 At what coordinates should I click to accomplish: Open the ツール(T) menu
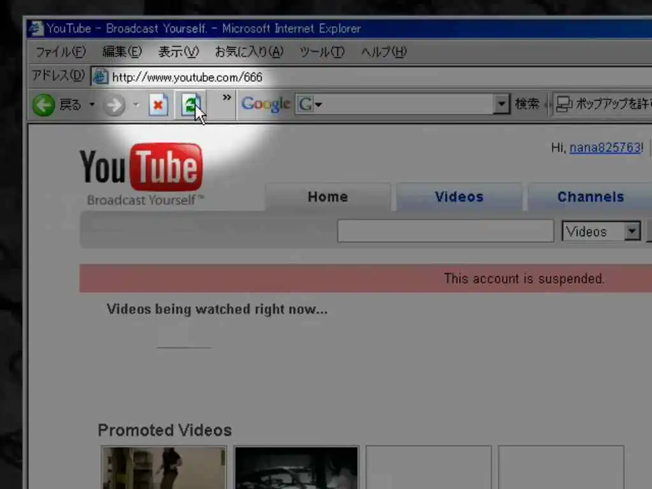(x=322, y=52)
